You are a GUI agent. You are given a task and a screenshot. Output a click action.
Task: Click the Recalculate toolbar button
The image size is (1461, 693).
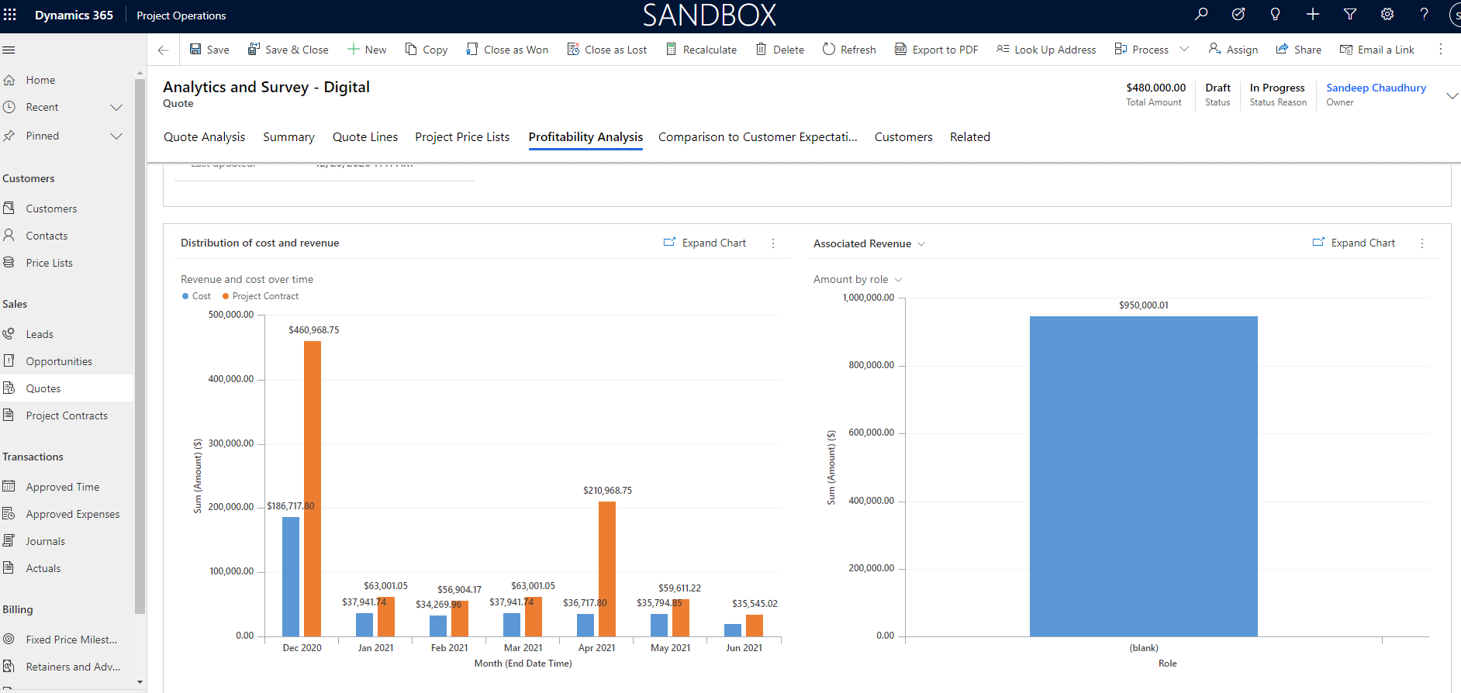(x=701, y=50)
